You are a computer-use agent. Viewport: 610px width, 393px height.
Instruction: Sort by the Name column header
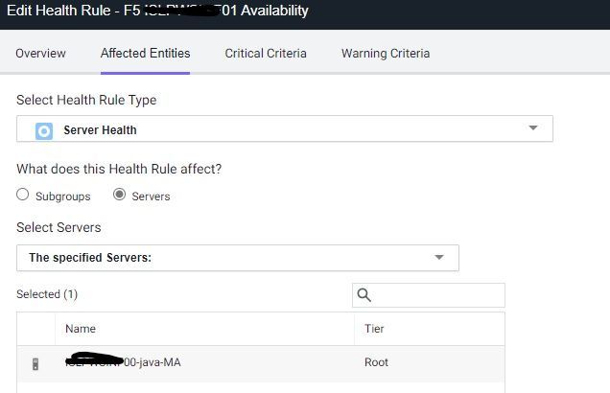[x=81, y=329]
